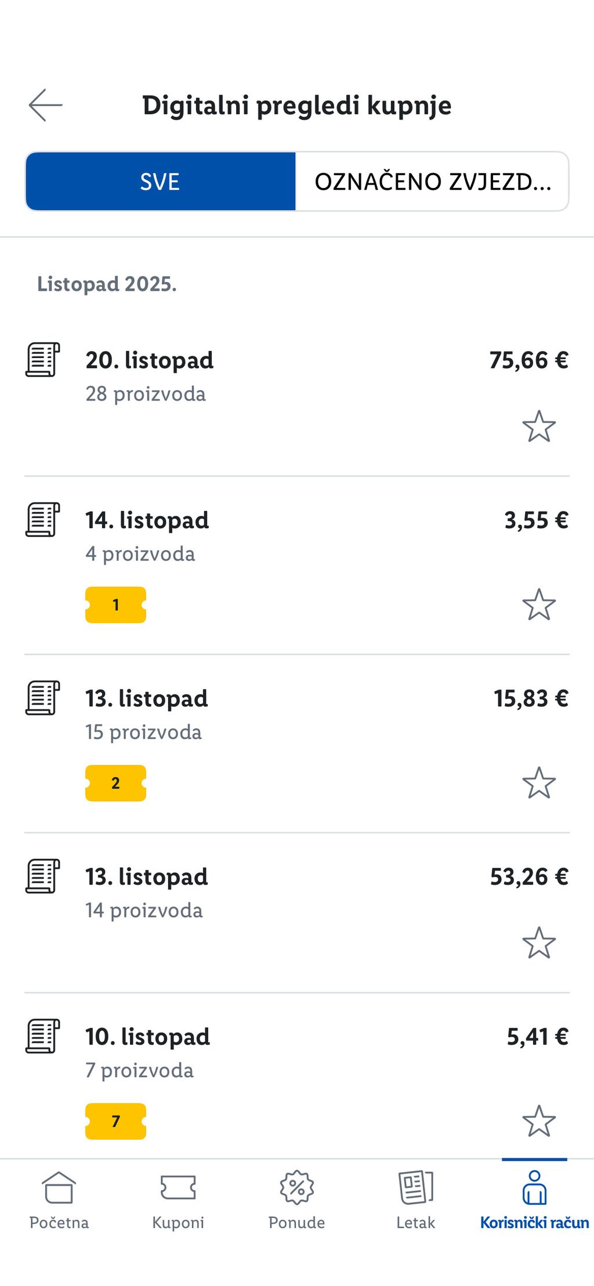This screenshot has height=1286, width=594.
Task: Select the SVE tab
Action: coord(161,182)
